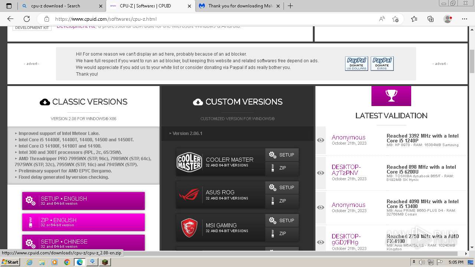This screenshot has width=475, height=267.
Task: Click the Cooler Master logo
Action: tap(189, 162)
